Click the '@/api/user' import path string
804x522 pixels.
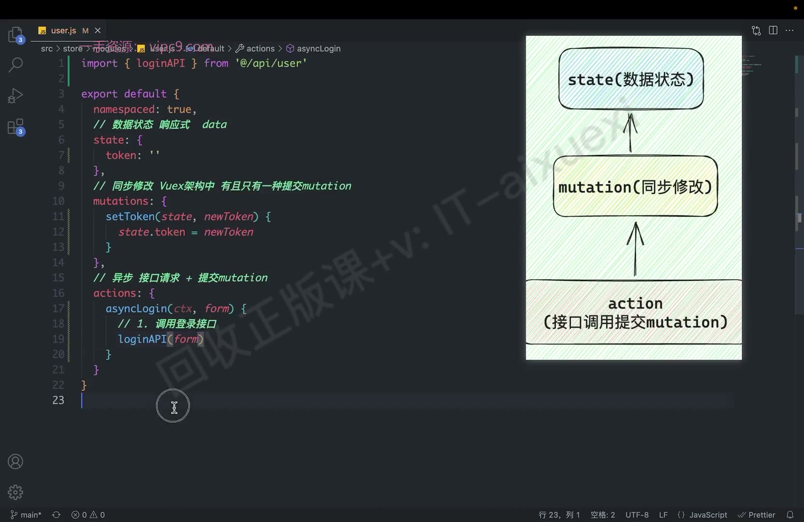click(x=271, y=63)
